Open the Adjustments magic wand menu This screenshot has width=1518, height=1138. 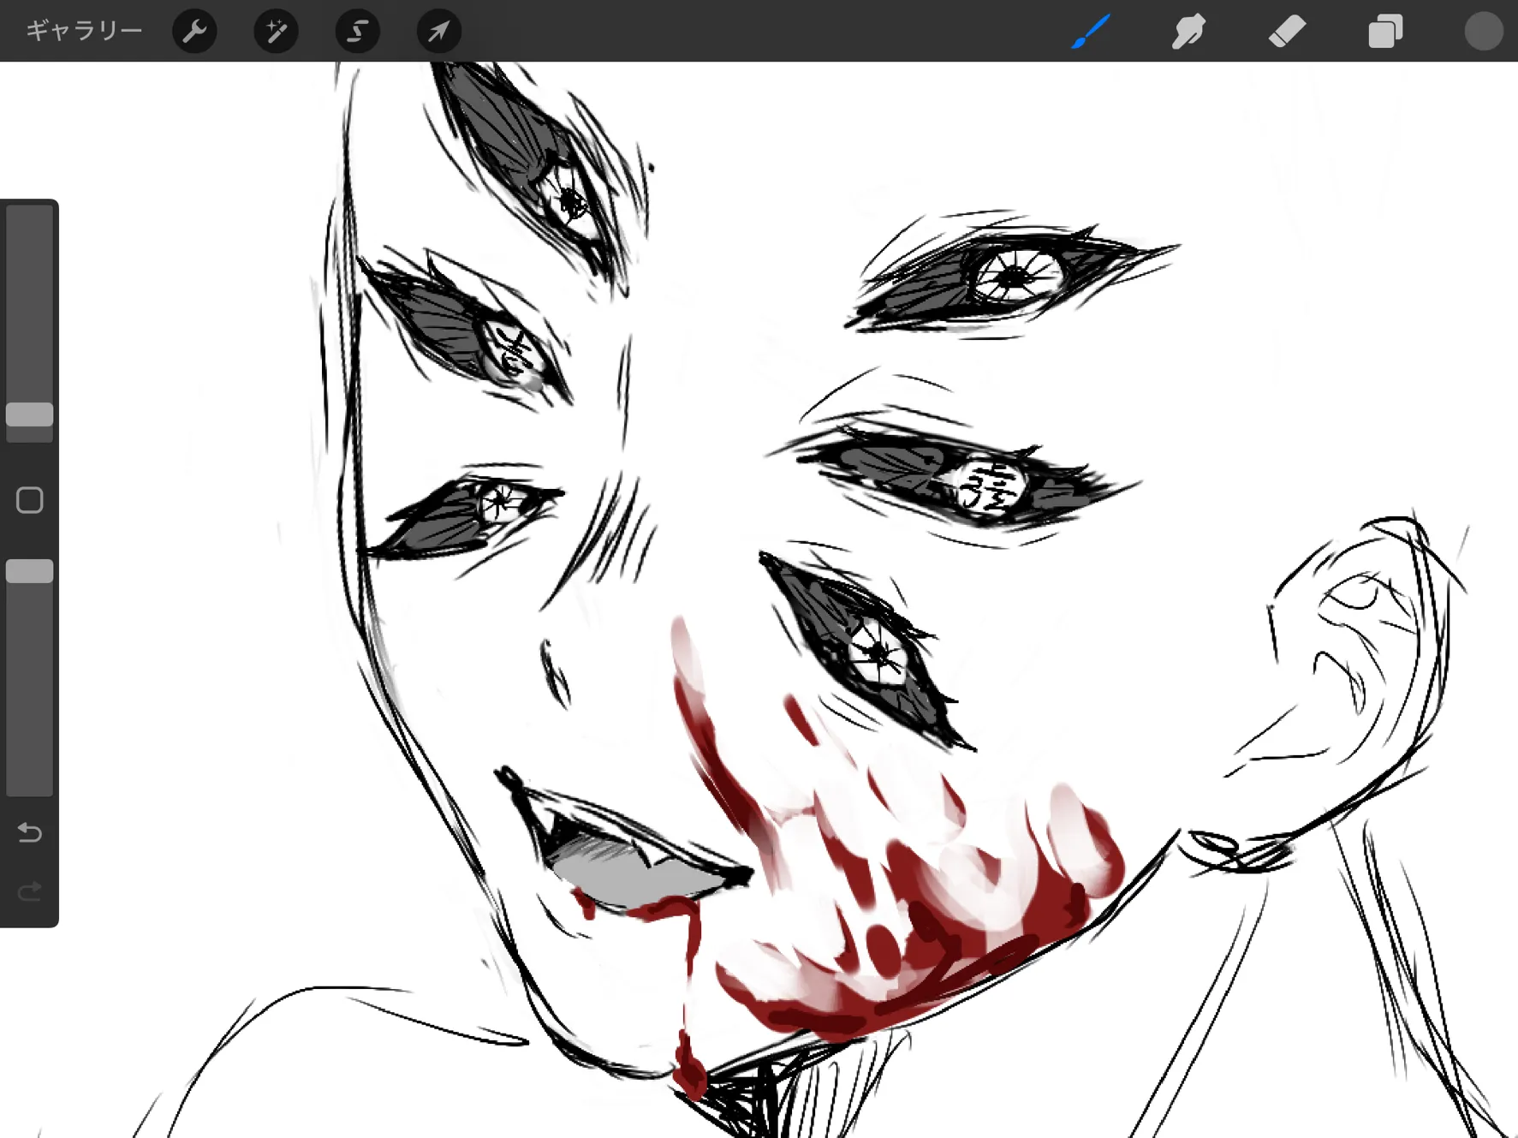pos(276,31)
